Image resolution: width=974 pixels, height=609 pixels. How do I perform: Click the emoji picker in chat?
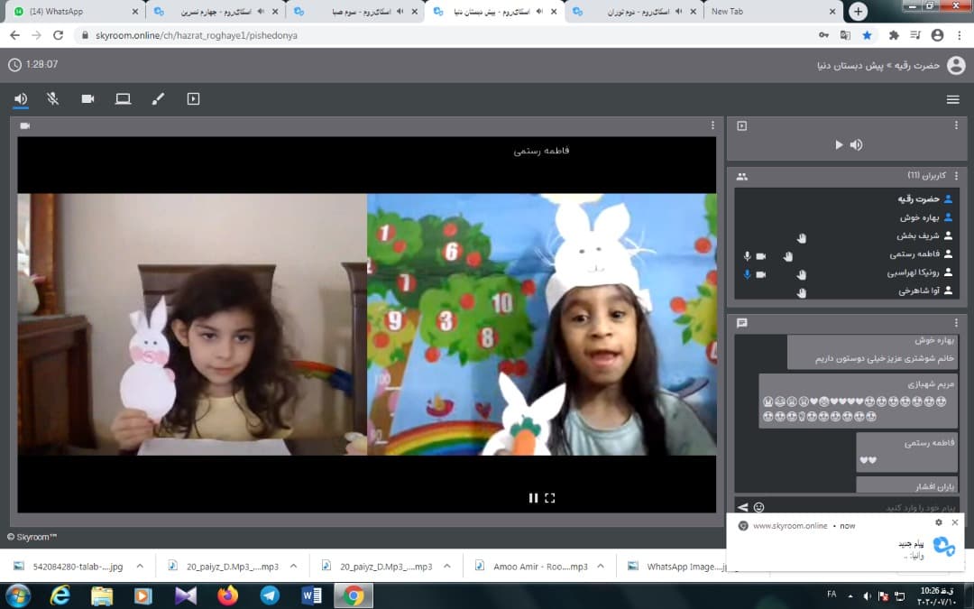(758, 507)
